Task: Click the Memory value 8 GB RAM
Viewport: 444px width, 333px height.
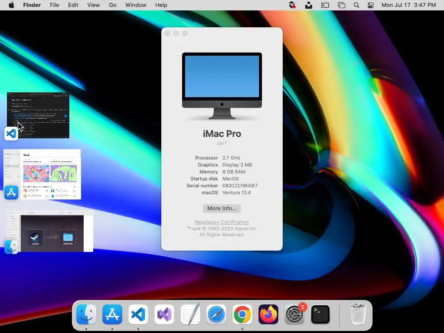Action: pyautogui.click(x=234, y=172)
